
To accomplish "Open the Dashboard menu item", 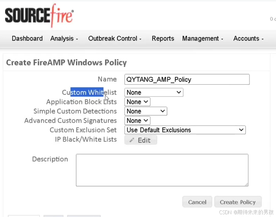I will click(x=27, y=39).
